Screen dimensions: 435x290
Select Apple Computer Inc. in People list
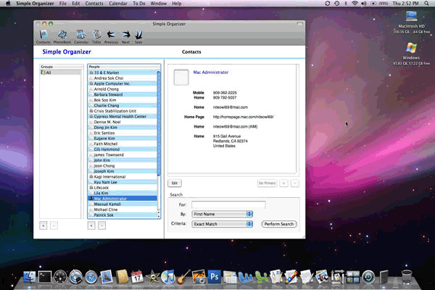(123, 83)
